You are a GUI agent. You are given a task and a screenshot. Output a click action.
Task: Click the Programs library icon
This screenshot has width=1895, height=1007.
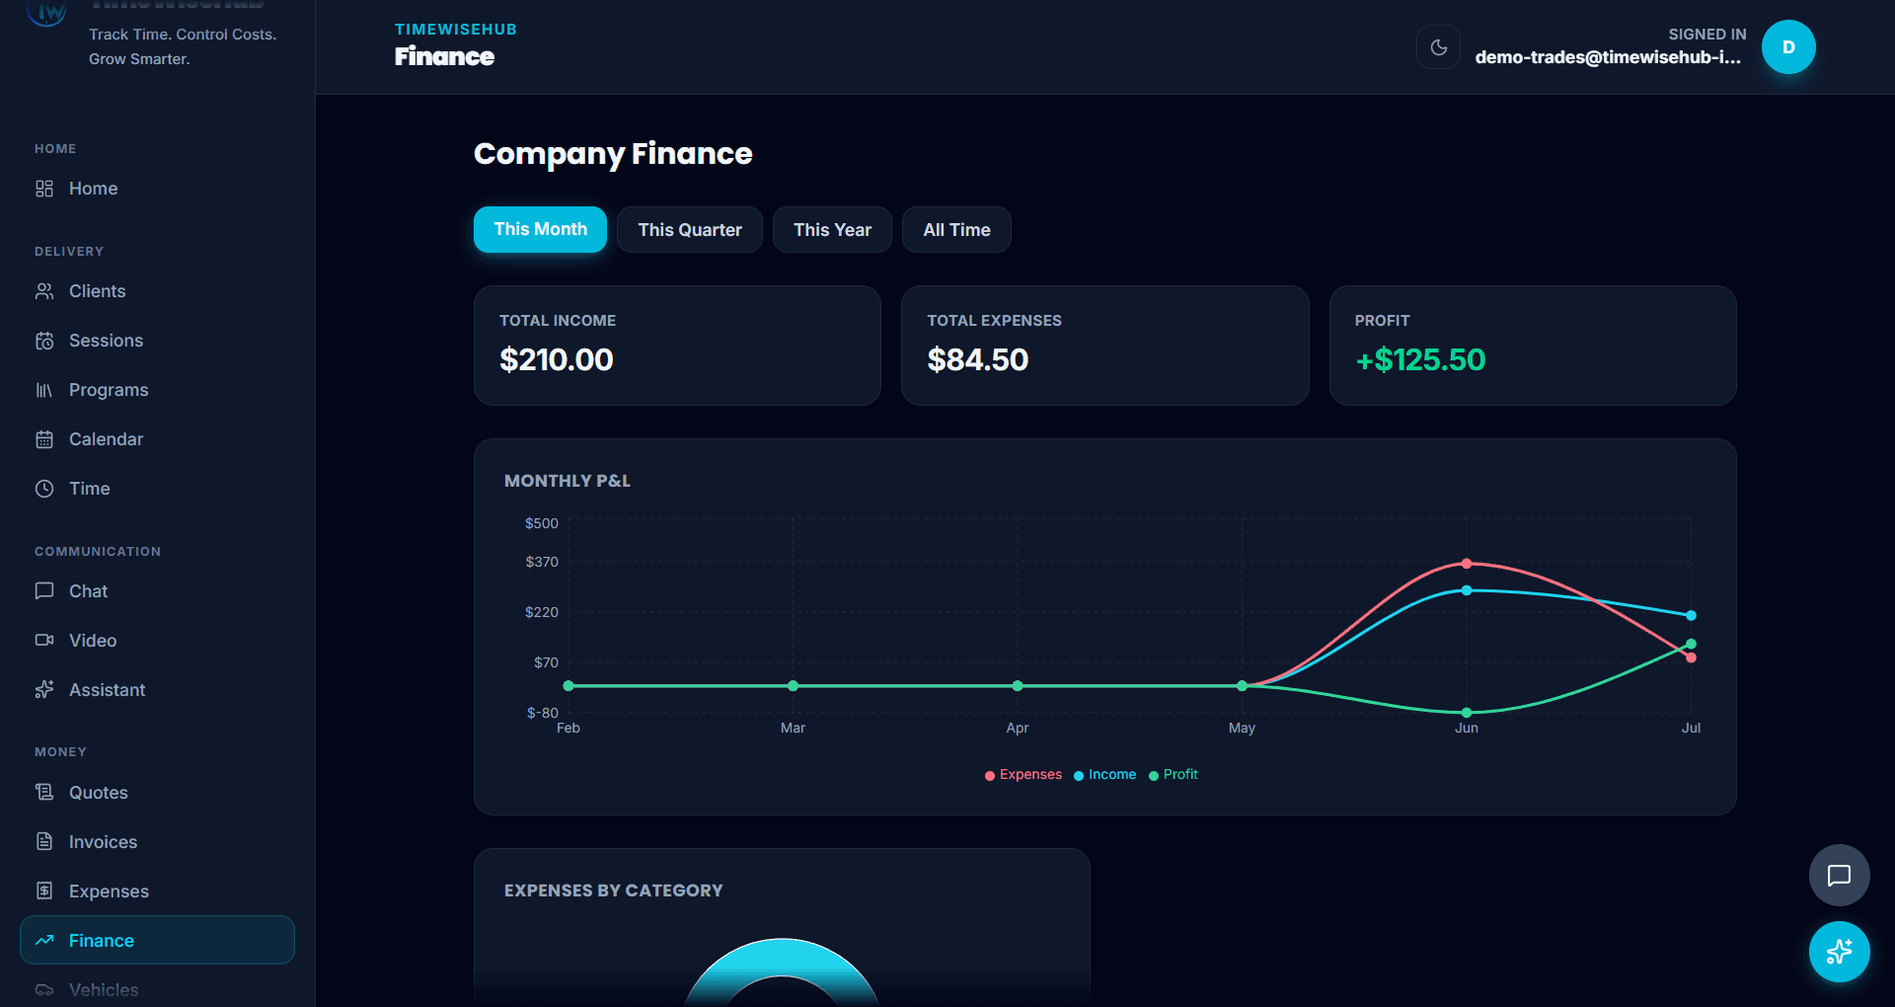44,390
